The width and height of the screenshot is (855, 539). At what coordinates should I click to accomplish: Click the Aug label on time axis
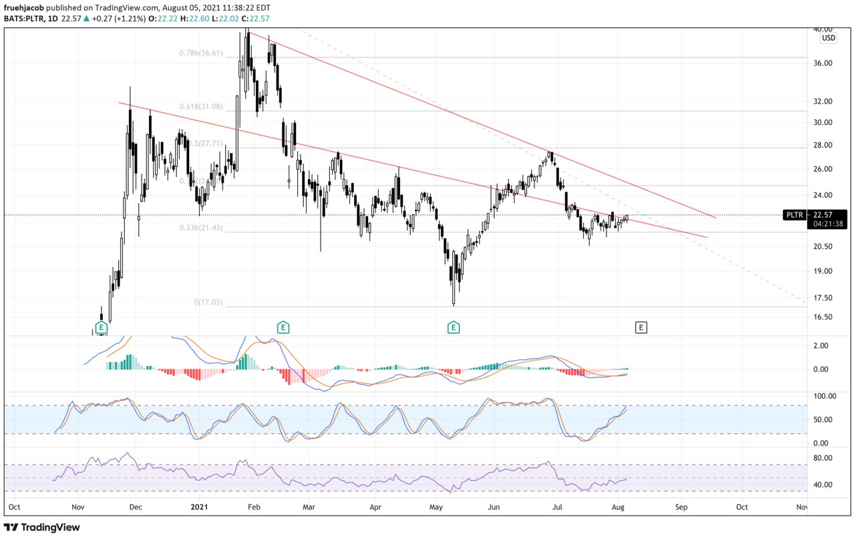[619, 508]
